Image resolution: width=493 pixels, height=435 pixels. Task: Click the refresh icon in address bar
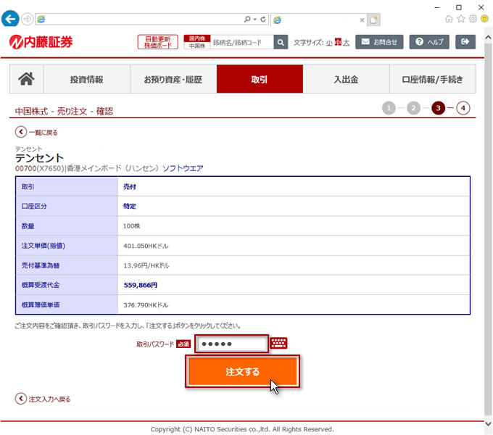tap(263, 20)
